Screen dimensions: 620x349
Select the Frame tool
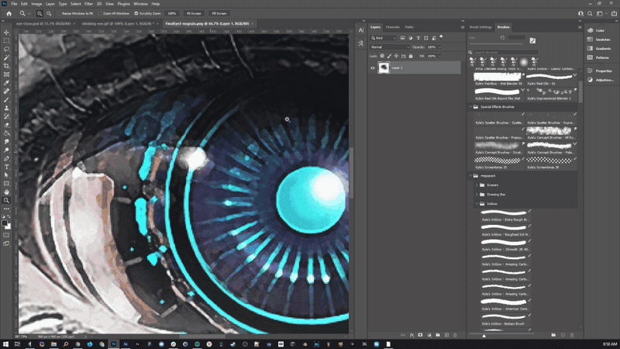pyautogui.click(x=6, y=74)
